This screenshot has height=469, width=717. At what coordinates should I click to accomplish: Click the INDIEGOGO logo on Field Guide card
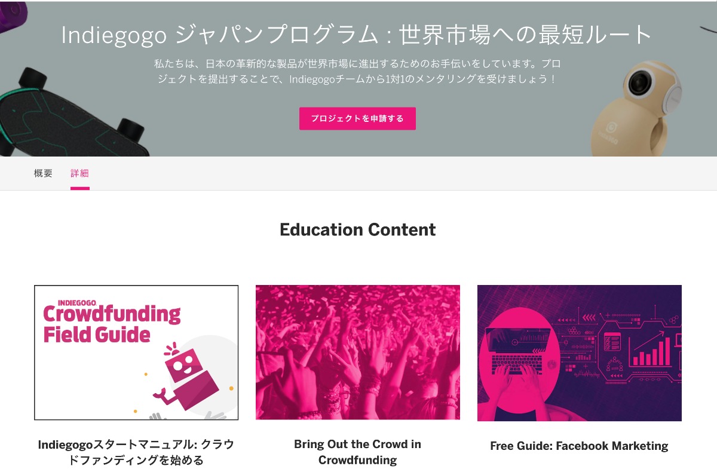(x=81, y=303)
